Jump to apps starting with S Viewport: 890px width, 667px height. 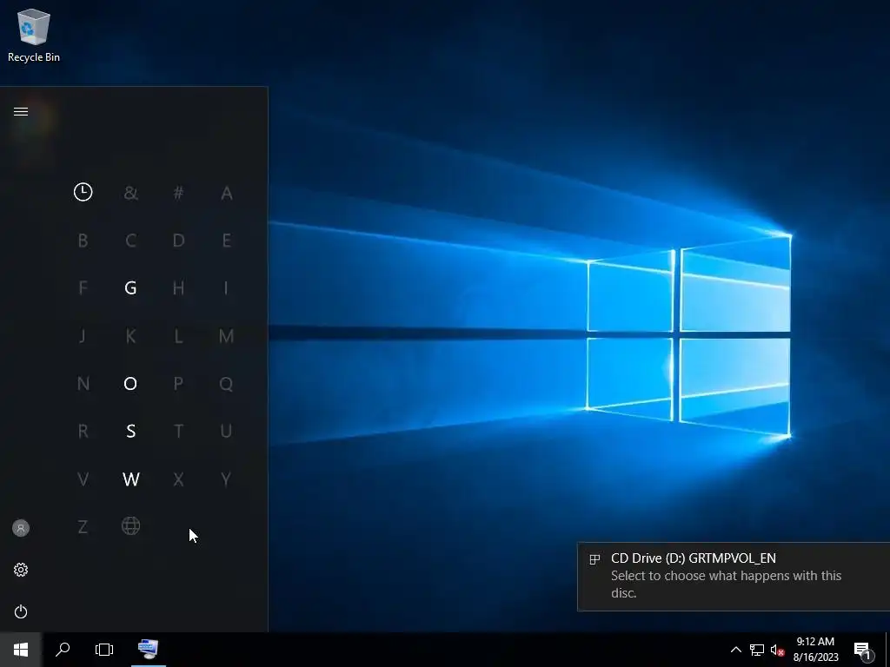pyautogui.click(x=130, y=431)
